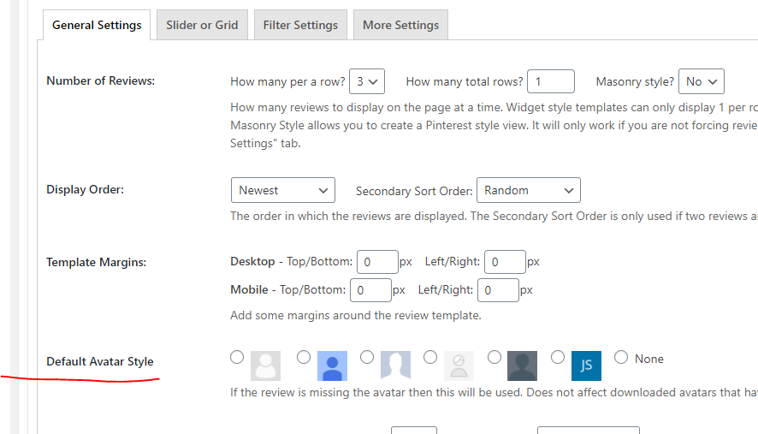Select the dark gray silhouette avatar

click(x=522, y=366)
